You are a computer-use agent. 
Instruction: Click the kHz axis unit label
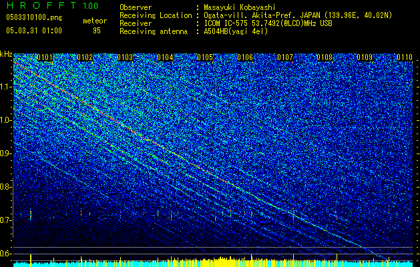6,54
